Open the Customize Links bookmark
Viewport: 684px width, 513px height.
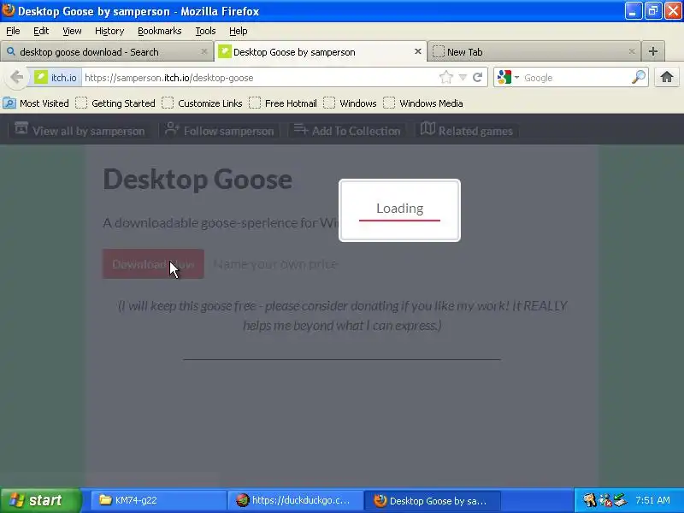tap(202, 103)
